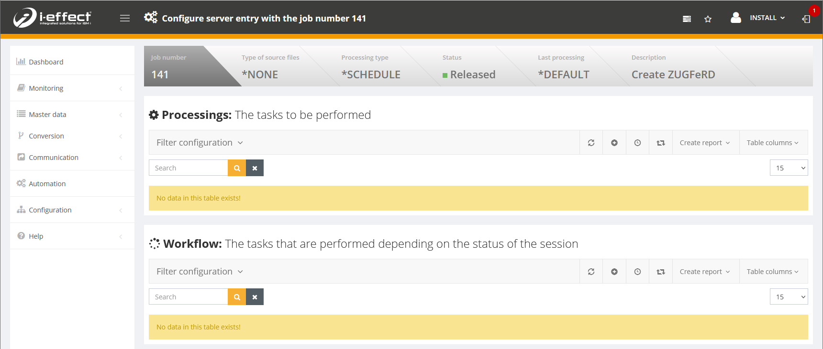Clear the Workflow search field
Viewport: 823px width, 349px height.
pos(255,297)
